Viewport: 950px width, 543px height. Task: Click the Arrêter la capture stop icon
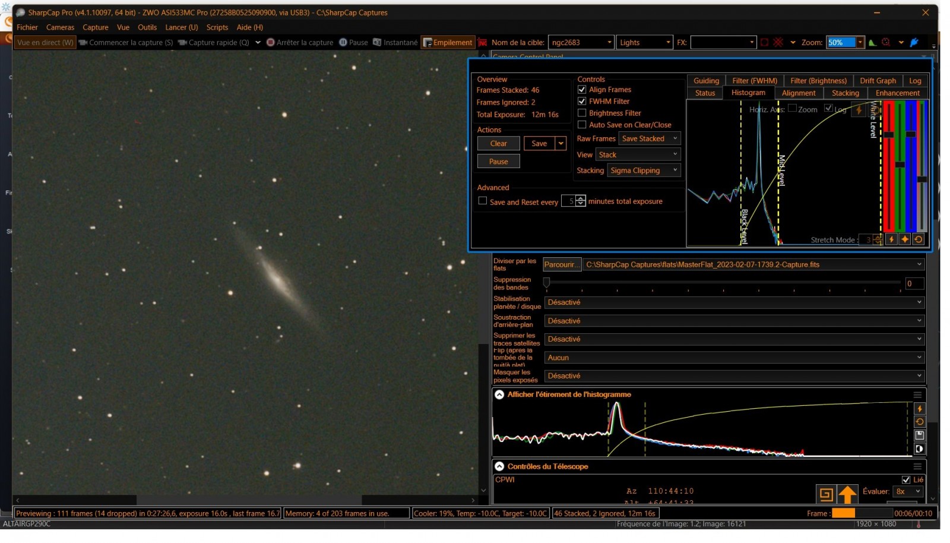click(x=271, y=42)
